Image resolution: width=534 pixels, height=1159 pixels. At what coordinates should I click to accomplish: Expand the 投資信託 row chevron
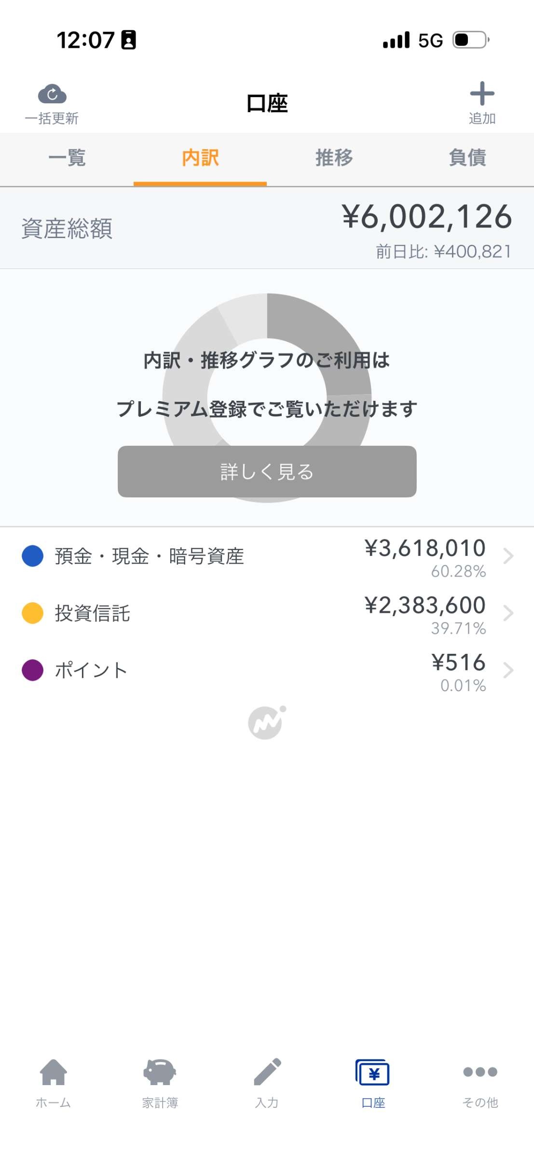click(507, 613)
